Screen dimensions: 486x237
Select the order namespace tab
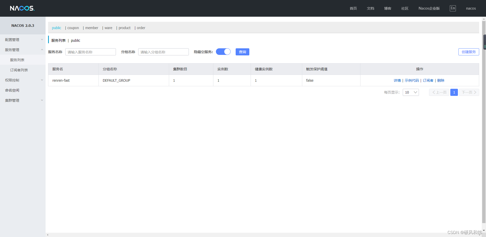pyautogui.click(x=141, y=28)
